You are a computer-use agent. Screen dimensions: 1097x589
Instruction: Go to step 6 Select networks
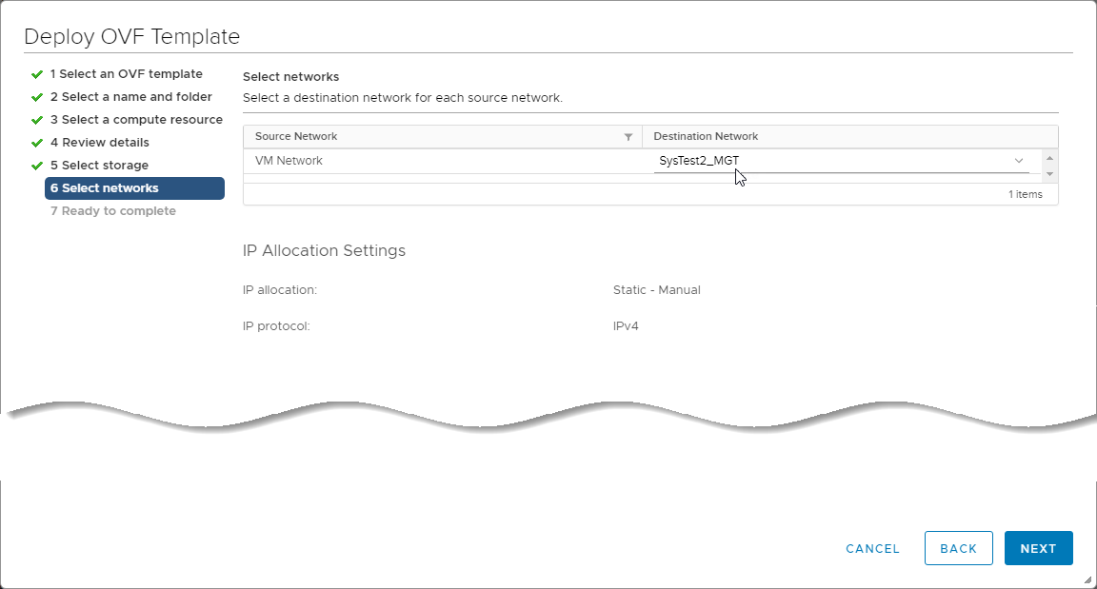(x=134, y=188)
